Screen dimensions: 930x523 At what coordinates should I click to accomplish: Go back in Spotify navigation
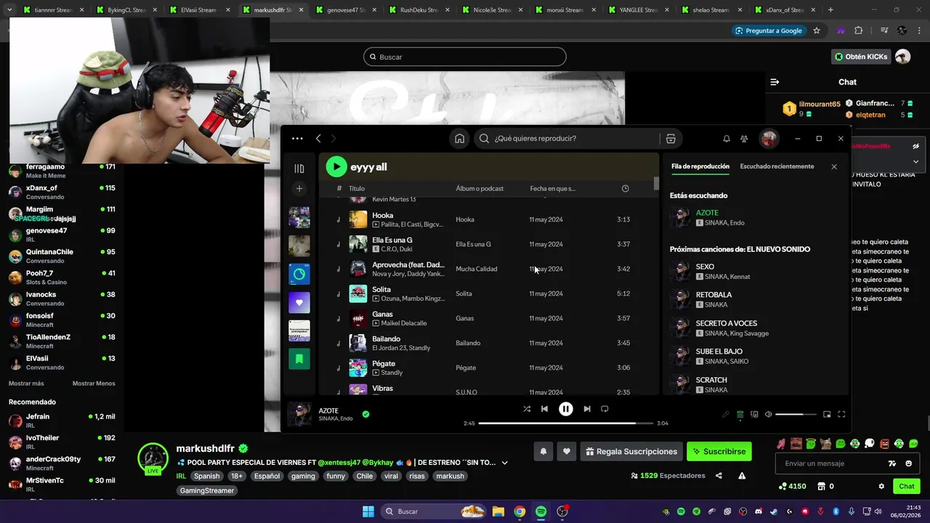tap(318, 138)
